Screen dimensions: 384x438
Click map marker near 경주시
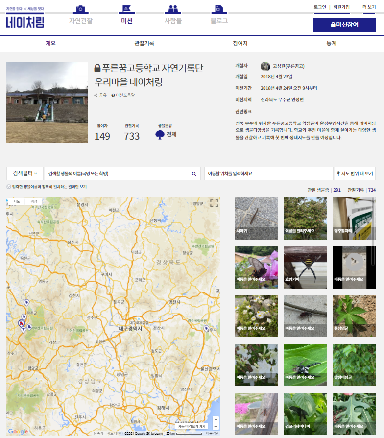206,329
